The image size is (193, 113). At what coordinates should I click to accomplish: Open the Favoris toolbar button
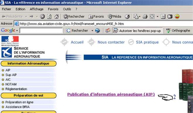(96, 16)
